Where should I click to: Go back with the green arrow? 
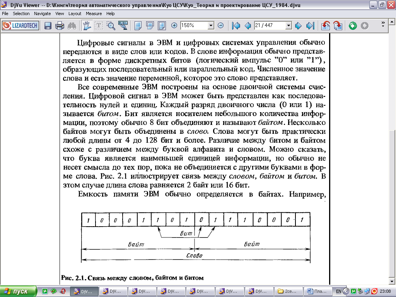(353, 26)
